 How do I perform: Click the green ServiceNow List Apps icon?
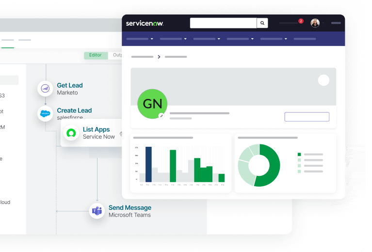(x=71, y=133)
